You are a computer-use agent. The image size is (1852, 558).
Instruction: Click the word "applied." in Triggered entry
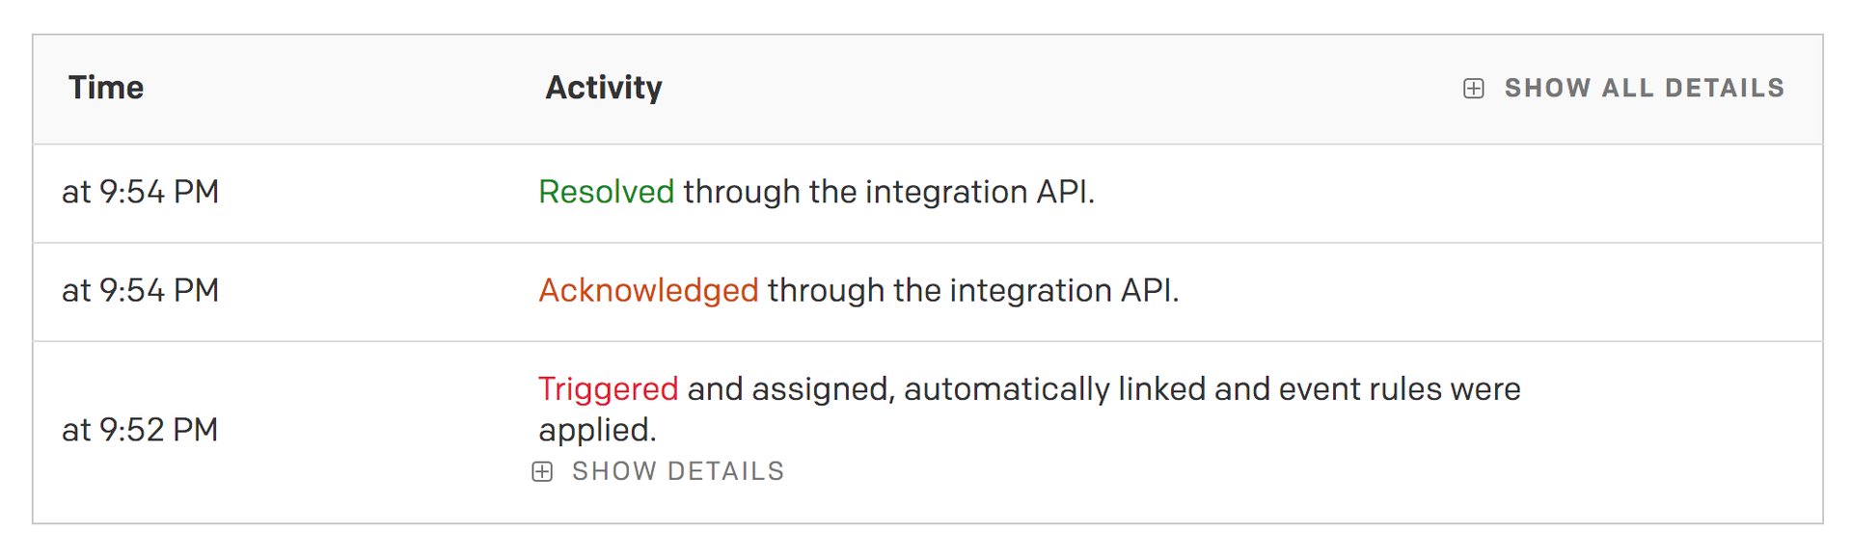tap(597, 430)
